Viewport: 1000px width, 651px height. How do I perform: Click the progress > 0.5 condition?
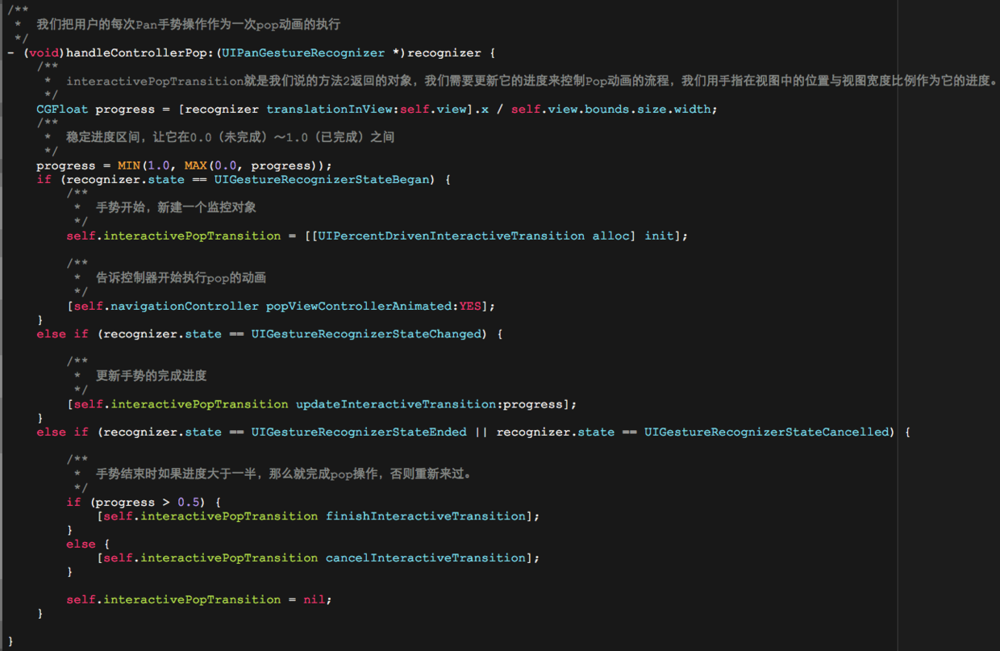point(153,502)
